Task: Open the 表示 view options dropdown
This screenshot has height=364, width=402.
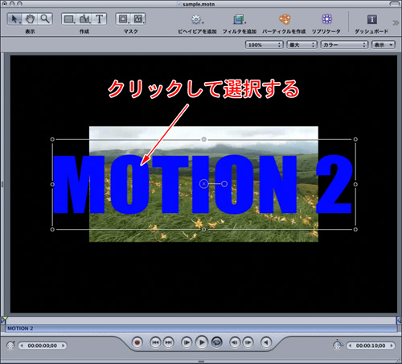Action: point(384,45)
